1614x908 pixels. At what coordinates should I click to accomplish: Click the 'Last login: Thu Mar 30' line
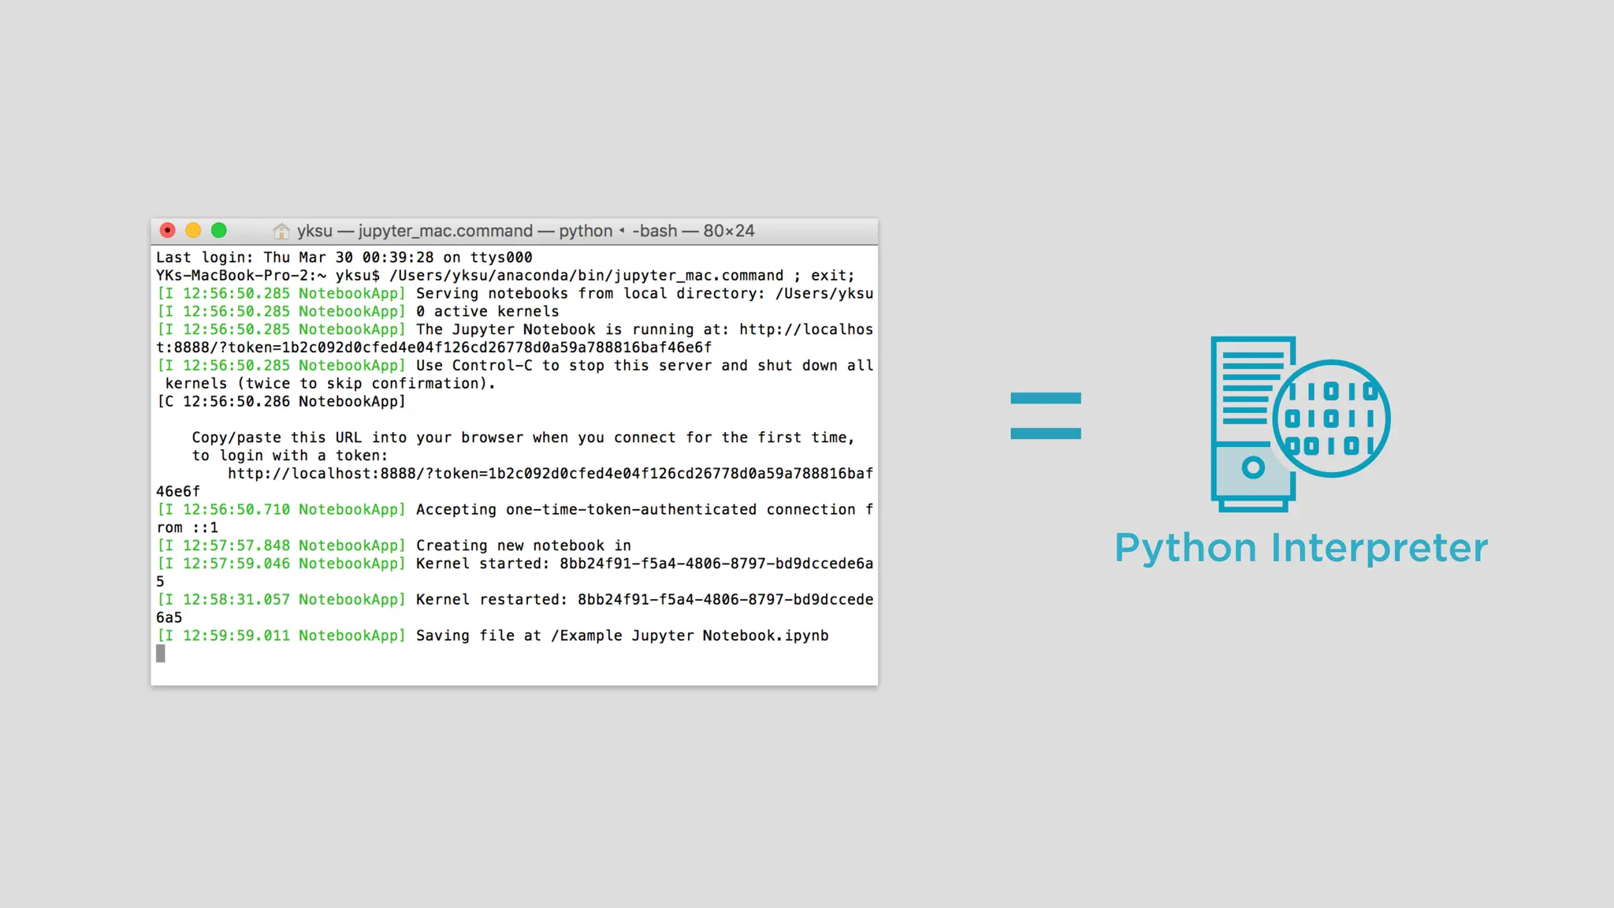click(x=344, y=257)
